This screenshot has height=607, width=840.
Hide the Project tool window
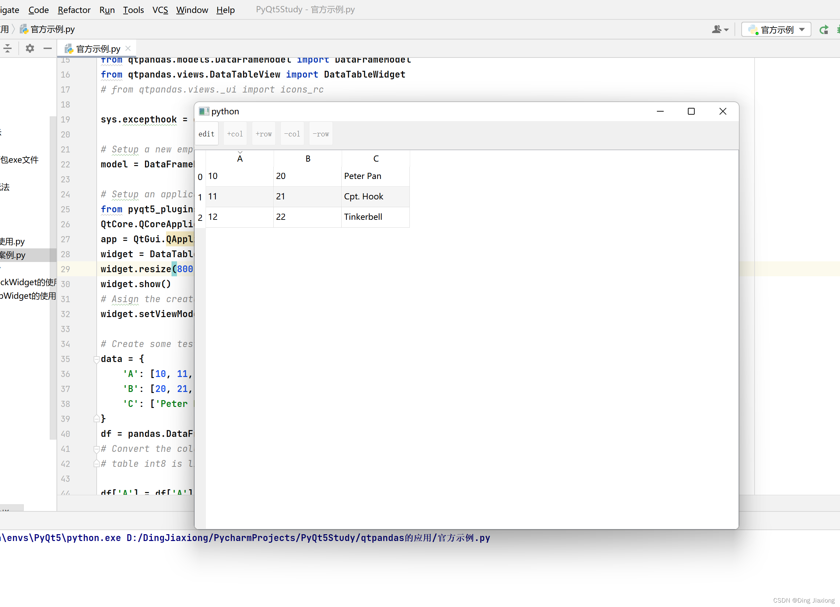[x=47, y=48]
